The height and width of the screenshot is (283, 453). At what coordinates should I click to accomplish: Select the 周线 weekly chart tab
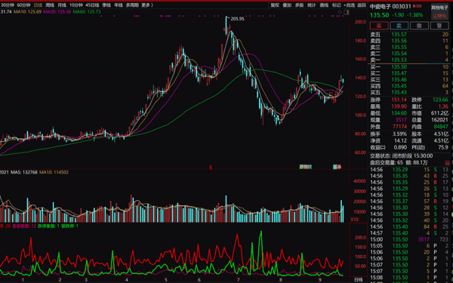coord(50,5)
